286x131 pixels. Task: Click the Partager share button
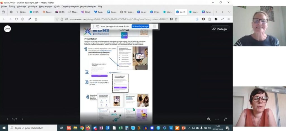220,29
